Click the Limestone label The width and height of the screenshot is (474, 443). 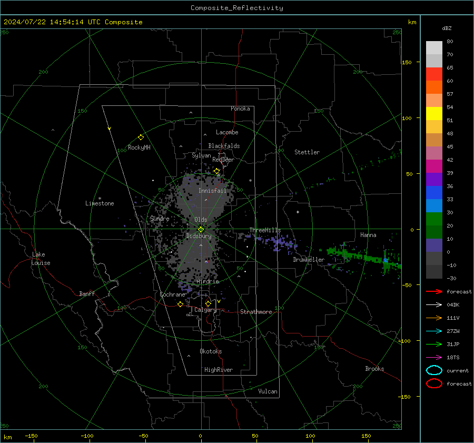(x=100, y=203)
